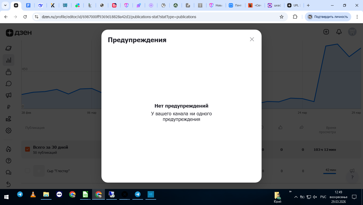Click the back arrow icon in sidebar

tap(9, 184)
